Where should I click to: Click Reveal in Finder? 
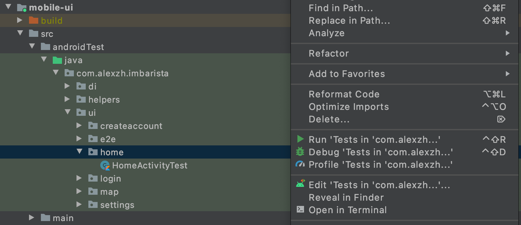346,197
